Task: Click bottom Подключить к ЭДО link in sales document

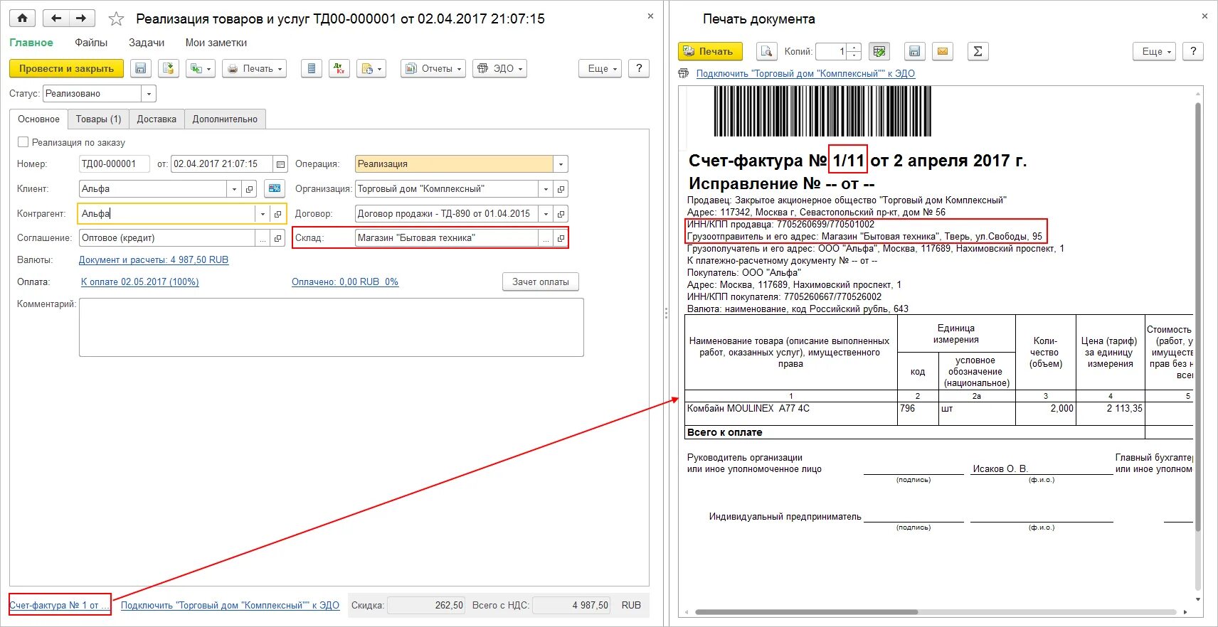Action: [230, 606]
